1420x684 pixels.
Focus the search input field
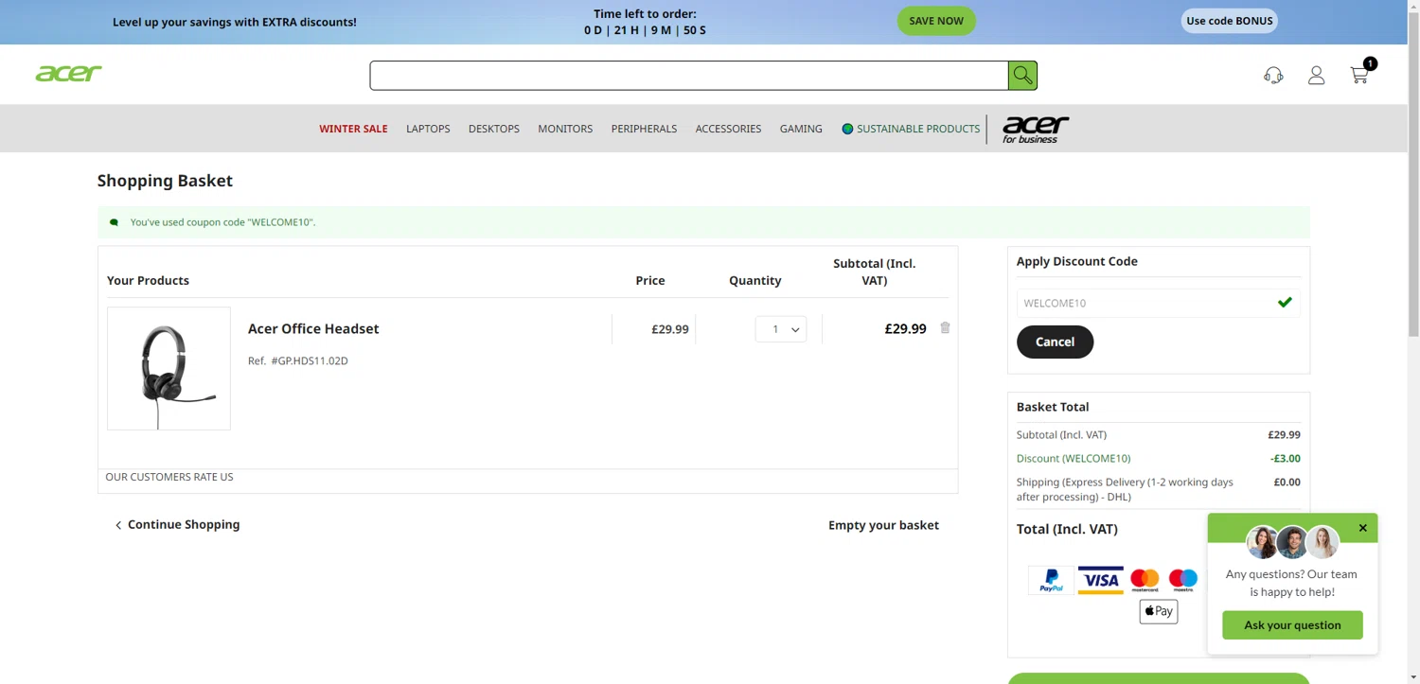pos(689,76)
